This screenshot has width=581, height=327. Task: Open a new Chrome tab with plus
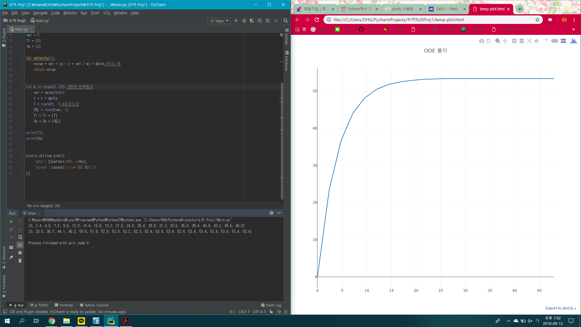(520, 9)
